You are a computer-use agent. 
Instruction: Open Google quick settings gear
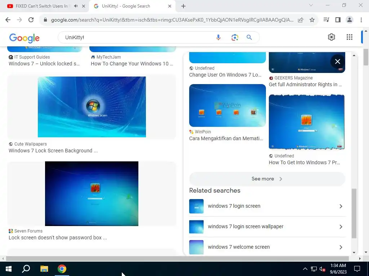point(332,37)
